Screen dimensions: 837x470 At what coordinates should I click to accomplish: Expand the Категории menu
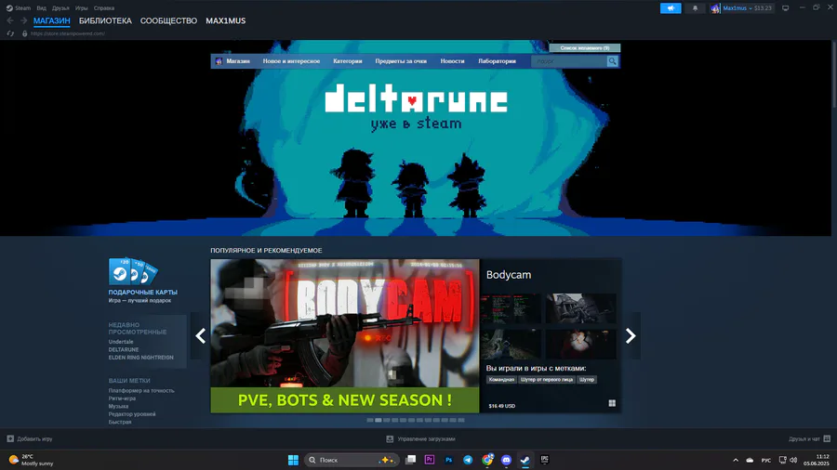point(348,61)
